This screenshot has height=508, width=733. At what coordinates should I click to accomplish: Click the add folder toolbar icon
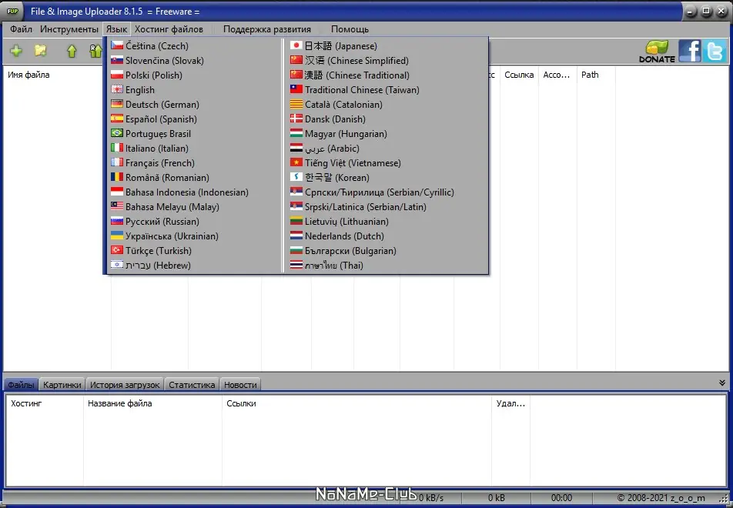(x=41, y=51)
